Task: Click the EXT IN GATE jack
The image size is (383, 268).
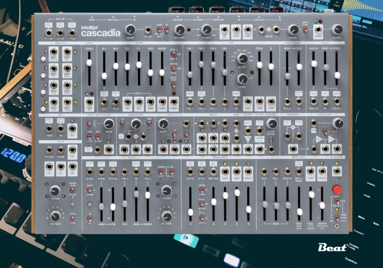Action: pyautogui.click(x=60, y=33)
